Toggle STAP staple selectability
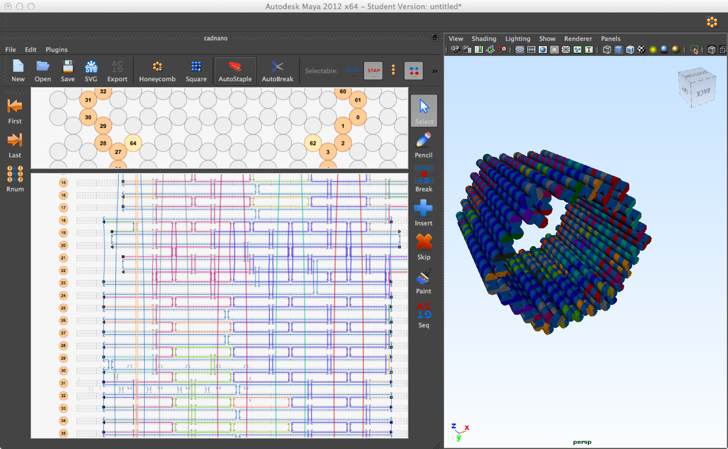This screenshot has width=728, height=449. 373,71
